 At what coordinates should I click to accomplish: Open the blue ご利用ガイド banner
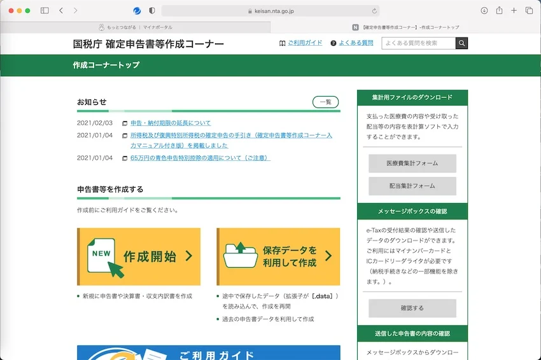pos(209,352)
